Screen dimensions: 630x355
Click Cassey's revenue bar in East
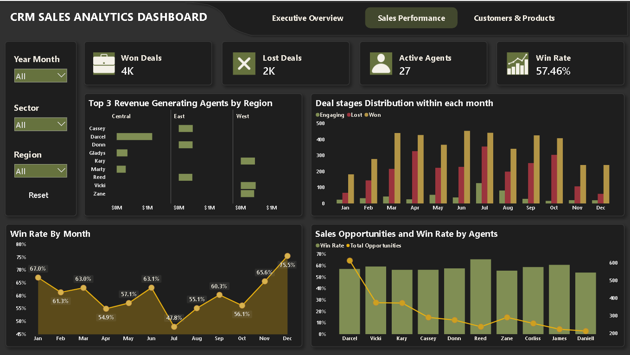(x=185, y=128)
